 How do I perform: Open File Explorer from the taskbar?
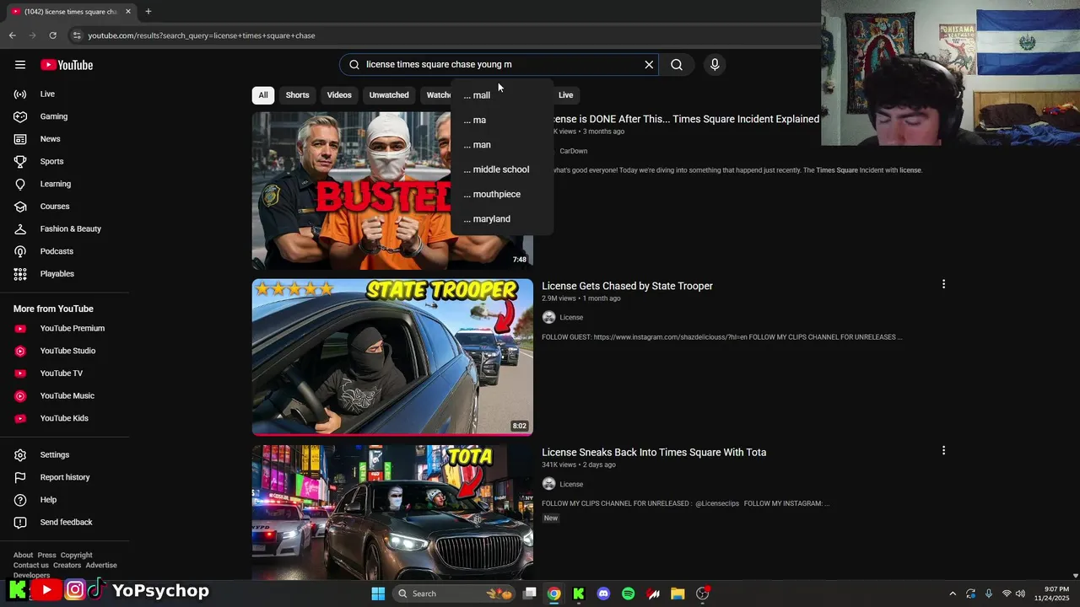click(678, 594)
